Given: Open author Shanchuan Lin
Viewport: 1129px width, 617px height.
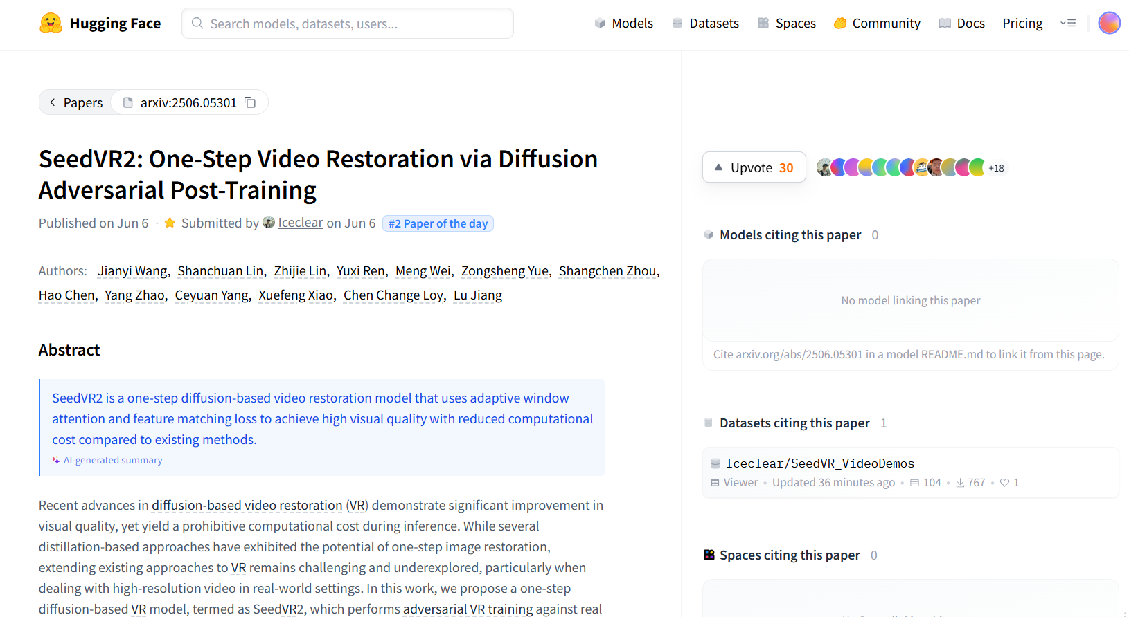Looking at the screenshot, I should click(x=220, y=271).
